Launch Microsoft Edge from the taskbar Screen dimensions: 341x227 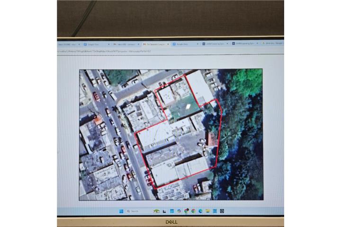click(200, 211)
